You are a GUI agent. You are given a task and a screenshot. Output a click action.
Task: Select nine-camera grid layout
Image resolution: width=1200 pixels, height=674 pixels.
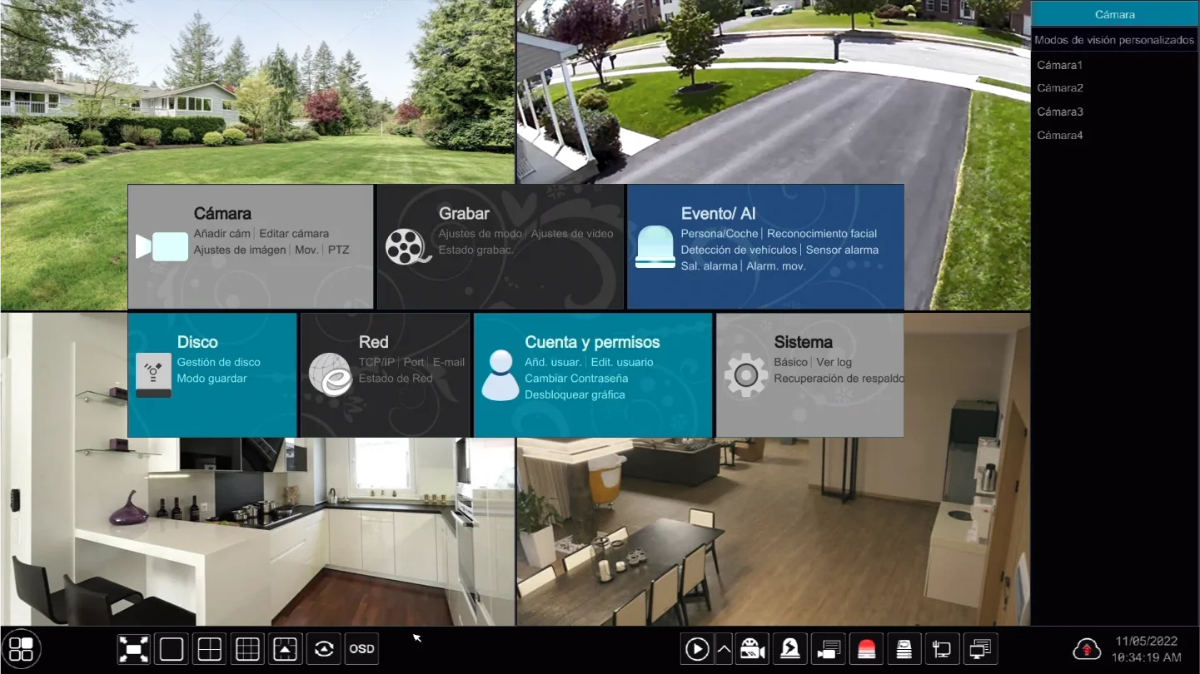point(248,649)
